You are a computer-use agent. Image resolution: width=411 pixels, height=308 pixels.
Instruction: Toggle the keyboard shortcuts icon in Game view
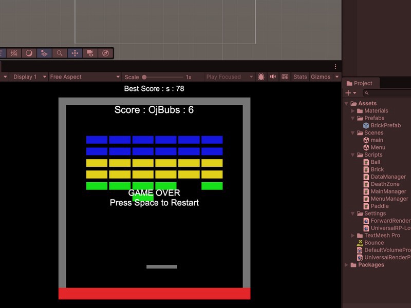(285, 77)
